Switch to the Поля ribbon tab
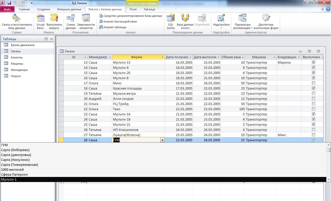This screenshot has height=201, width=331. [133, 9]
